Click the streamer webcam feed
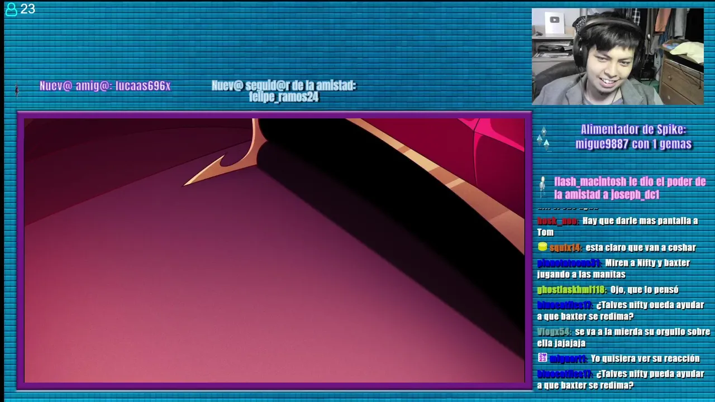The image size is (715, 402). pos(618,56)
